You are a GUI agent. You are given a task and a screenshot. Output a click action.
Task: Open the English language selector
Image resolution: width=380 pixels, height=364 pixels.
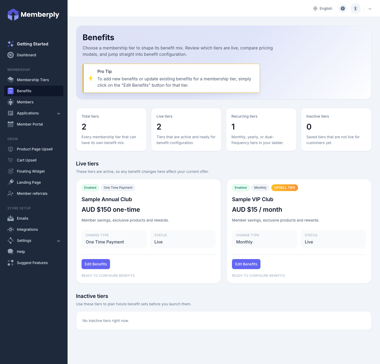[323, 8]
